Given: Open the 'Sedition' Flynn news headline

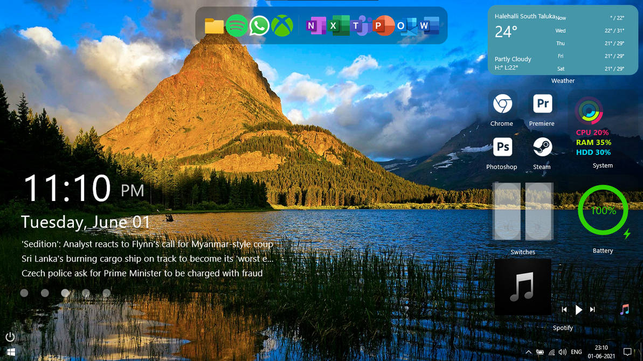Looking at the screenshot, I should pyautogui.click(x=147, y=244).
